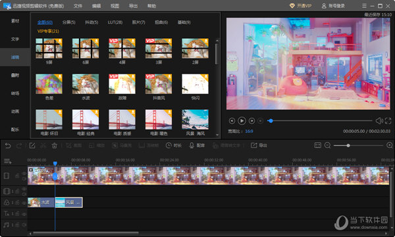Select the Transition (转场) sidebar tab
Viewport: 395px width, 237px height.
pyautogui.click(x=15, y=93)
